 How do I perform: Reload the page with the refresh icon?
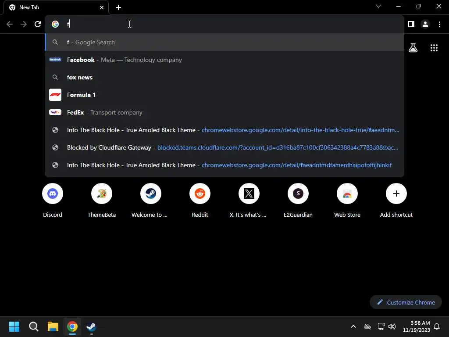pyautogui.click(x=38, y=24)
